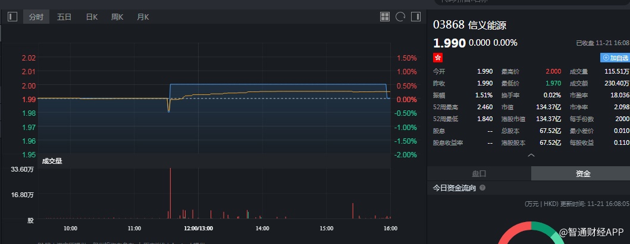Open the 周K weekly chart tab

(x=117, y=17)
